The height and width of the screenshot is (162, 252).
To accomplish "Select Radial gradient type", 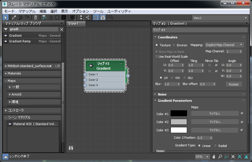I will [x=215, y=146].
